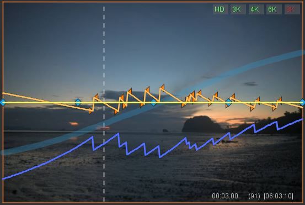Select the HD resolution badge
305x205 pixels.
tap(220, 9)
